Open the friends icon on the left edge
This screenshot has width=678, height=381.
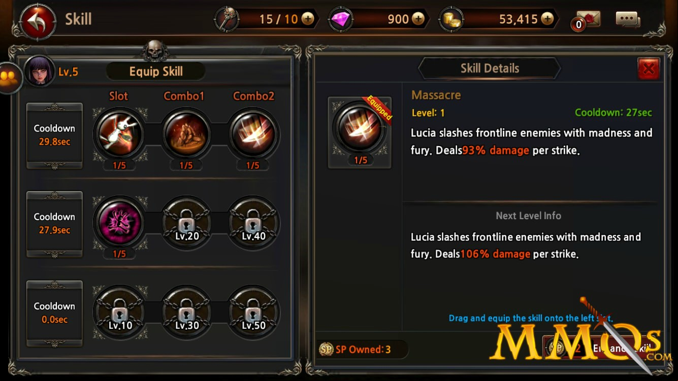pos(10,78)
